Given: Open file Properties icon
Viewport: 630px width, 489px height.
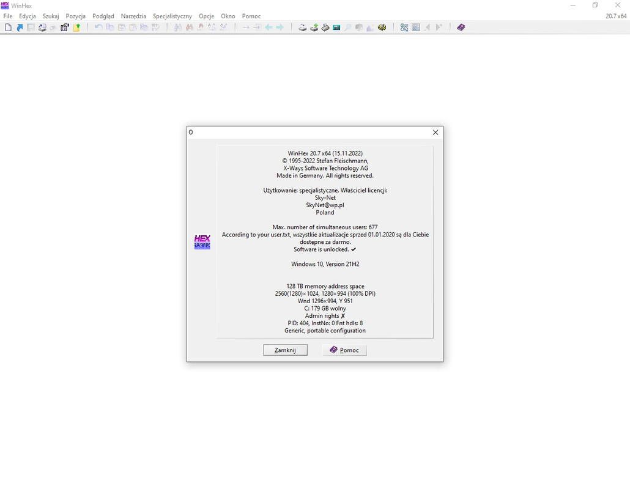Looking at the screenshot, I should pos(65,28).
